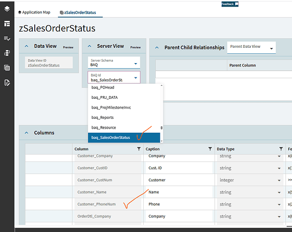Screen dimensions: 292x232
Task: Click the edit document icon in left sidebar
Action: pos(7,83)
